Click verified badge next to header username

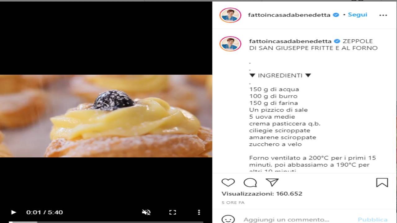[336, 15]
